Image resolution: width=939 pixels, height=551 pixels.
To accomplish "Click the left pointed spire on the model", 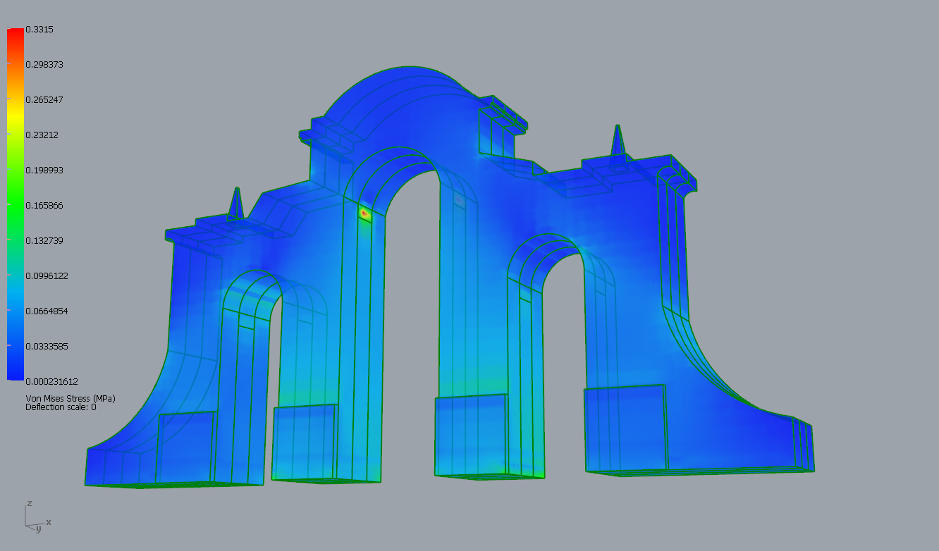I will [x=237, y=203].
